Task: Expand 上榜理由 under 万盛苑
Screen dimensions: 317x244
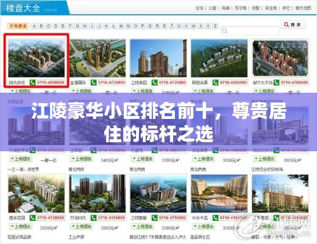Action: [x=143, y=159]
